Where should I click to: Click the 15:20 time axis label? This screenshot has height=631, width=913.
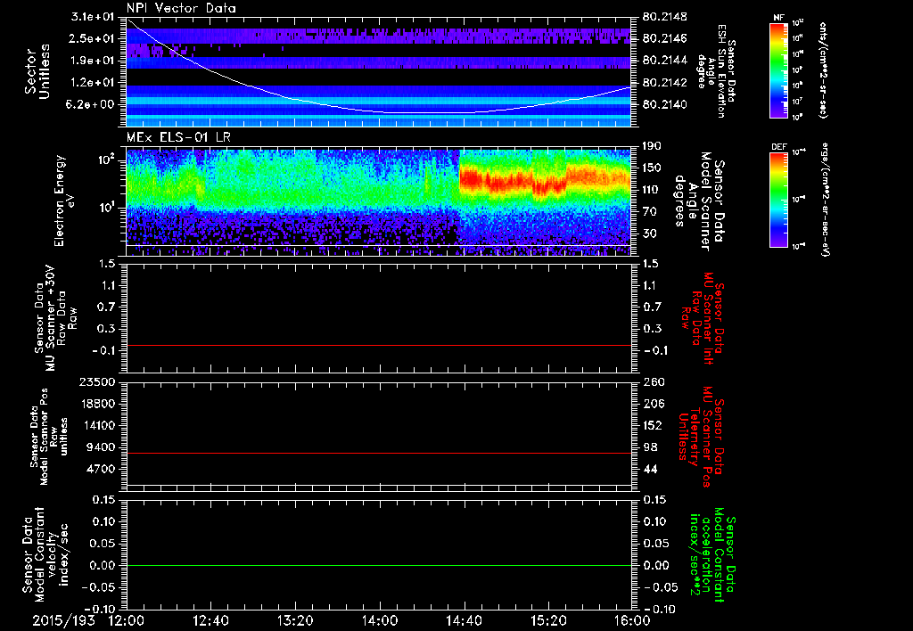[548, 620]
